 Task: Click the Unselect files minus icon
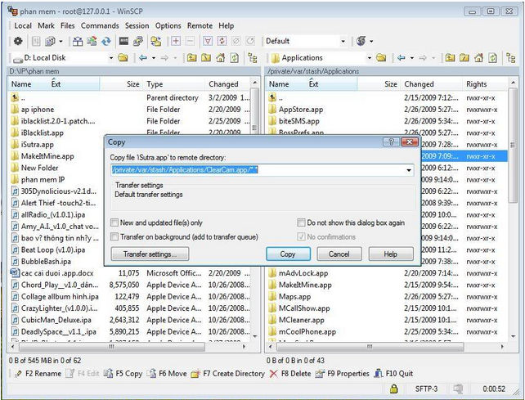(x=190, y=41)
